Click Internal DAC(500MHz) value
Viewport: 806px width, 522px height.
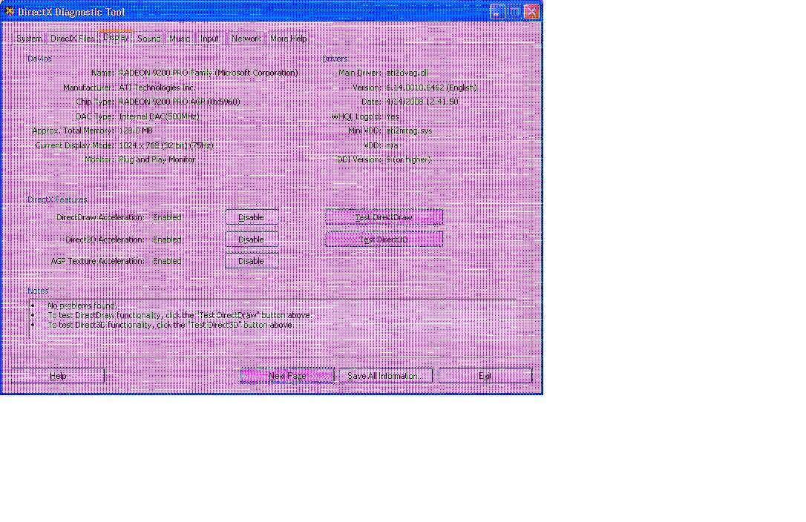point(160,116)
